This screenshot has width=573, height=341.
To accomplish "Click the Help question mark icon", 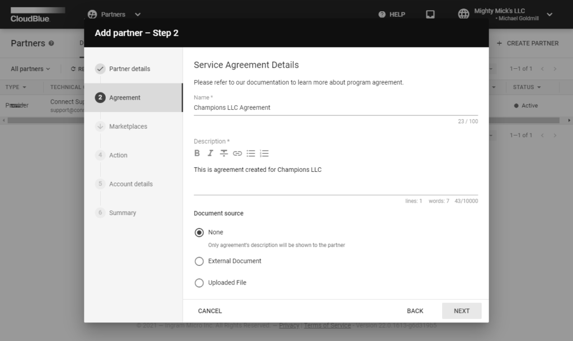I will [382, 15].
